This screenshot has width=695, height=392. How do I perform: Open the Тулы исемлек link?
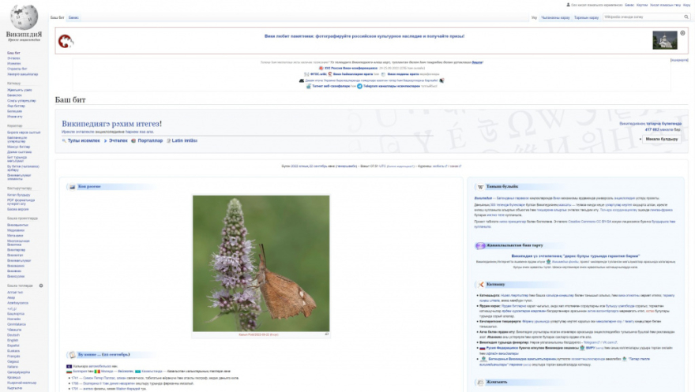pos(83,140)
